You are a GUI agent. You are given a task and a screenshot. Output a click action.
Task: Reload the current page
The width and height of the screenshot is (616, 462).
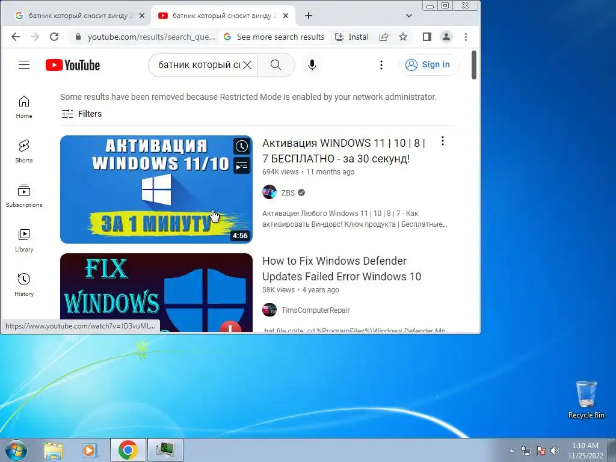(x=54, y=37)
